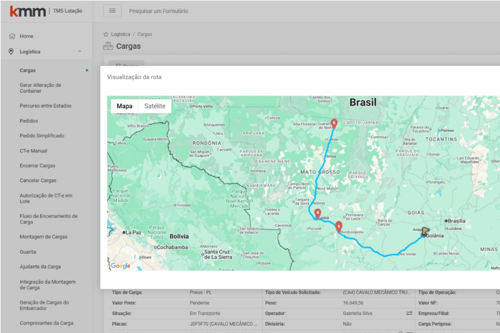Viewport: 500px width, 333px height.
Task: Switch map to Satélite view
Action: coord(155,106)
